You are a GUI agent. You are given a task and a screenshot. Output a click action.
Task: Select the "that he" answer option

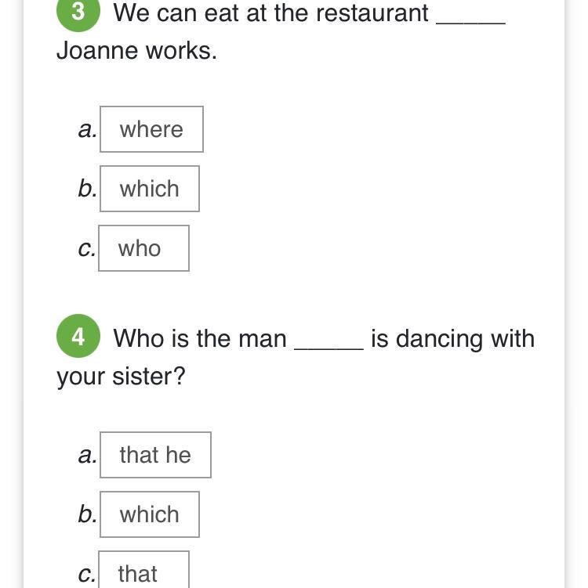pyautogui.click(x=155, y=455)
